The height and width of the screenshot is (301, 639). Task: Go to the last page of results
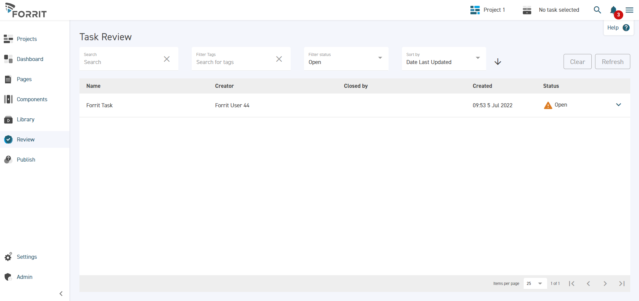pos(622,284)
